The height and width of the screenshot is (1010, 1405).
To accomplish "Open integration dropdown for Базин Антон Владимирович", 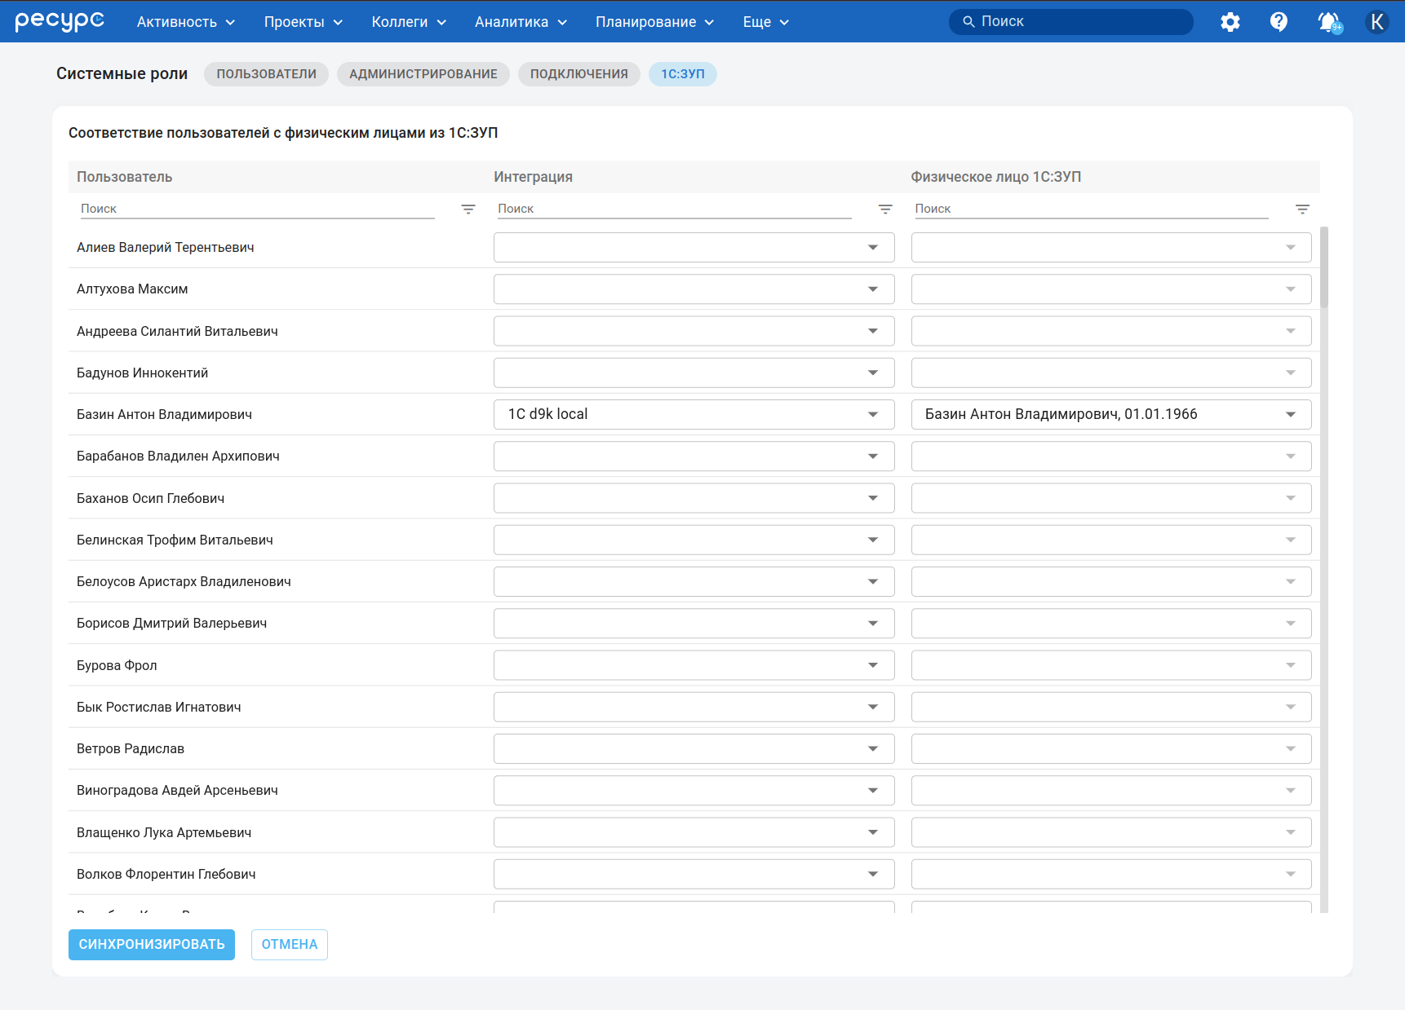I will [x=694, y=414].
